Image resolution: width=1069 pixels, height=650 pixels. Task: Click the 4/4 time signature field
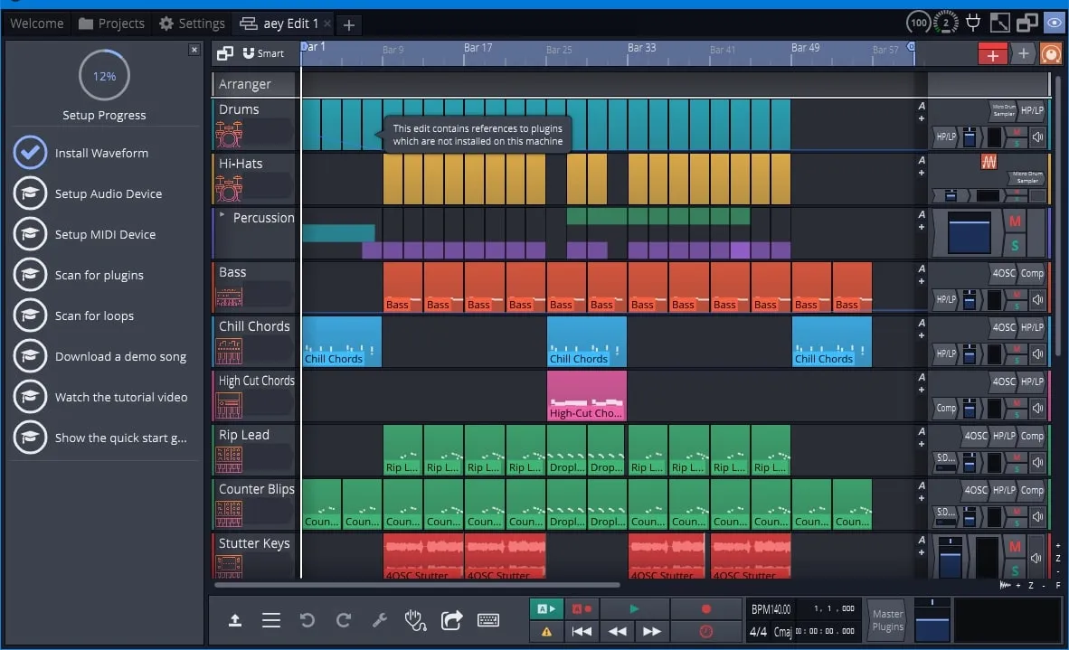(758, 632)
